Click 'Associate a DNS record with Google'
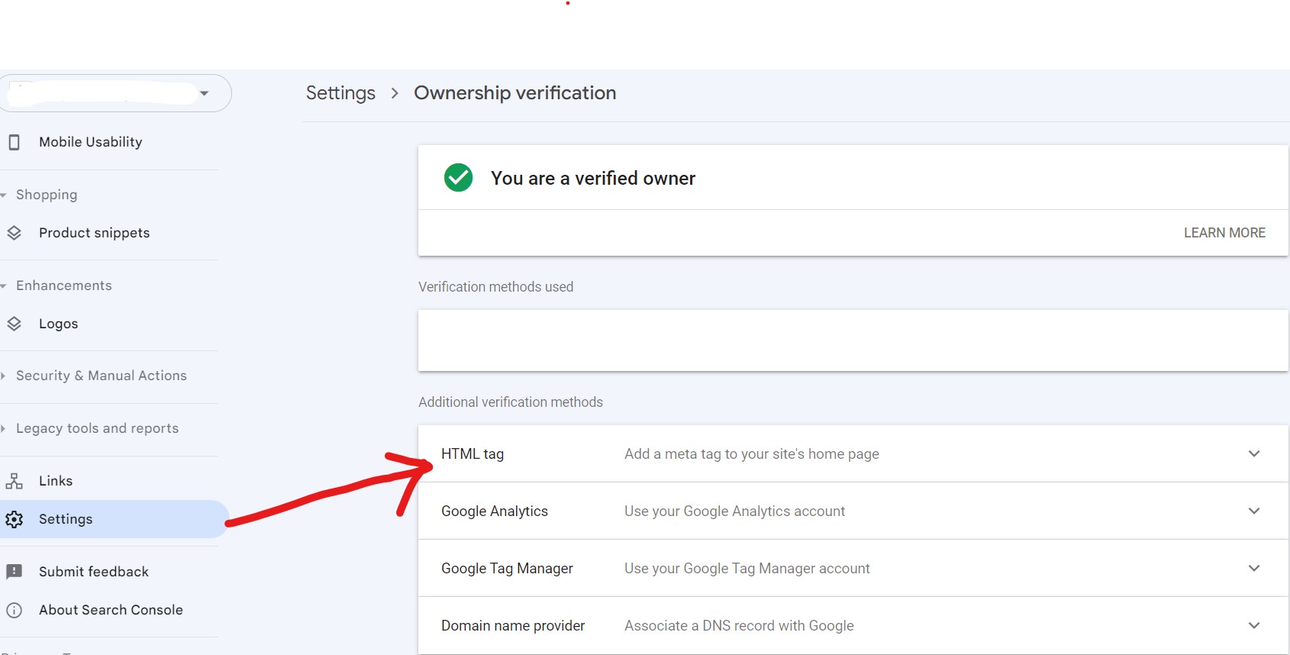 [739, 625]
